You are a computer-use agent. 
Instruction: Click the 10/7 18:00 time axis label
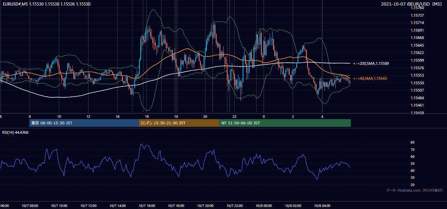(x=176, y=206)
